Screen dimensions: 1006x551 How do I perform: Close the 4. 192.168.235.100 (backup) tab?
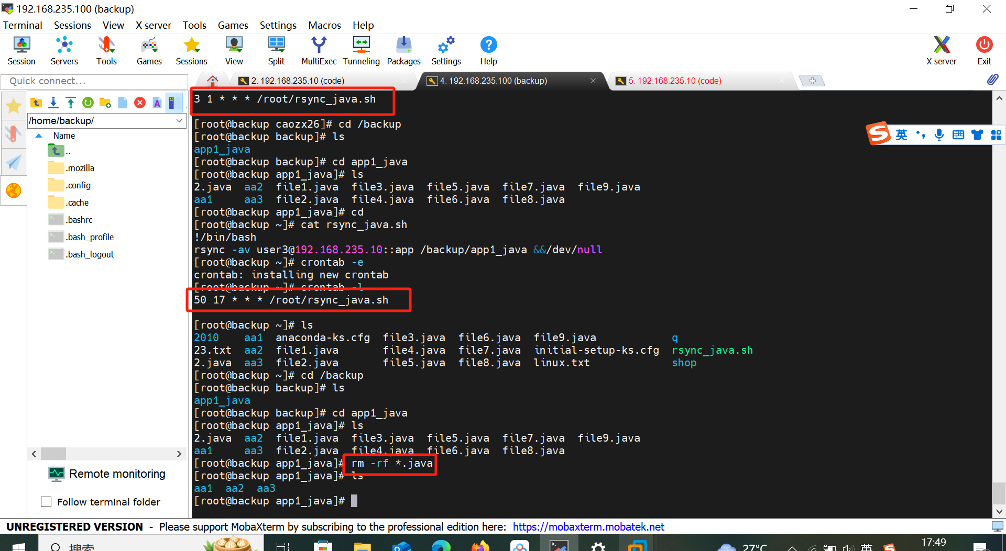[593, 81]
